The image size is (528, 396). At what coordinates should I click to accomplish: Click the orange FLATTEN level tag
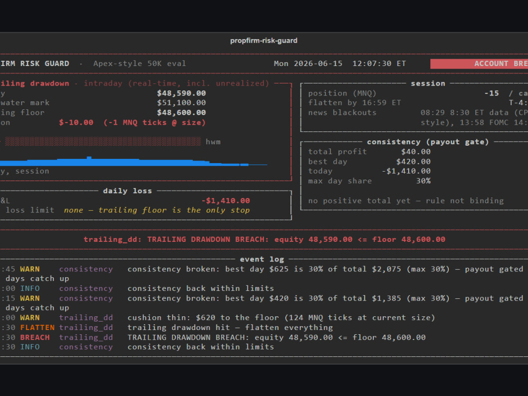click(x=37, y=328)
